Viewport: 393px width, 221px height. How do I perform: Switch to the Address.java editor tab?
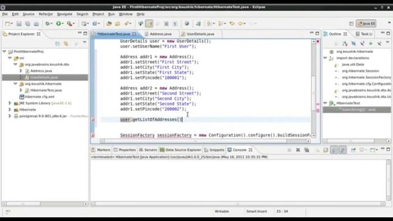tap(161, 34)
